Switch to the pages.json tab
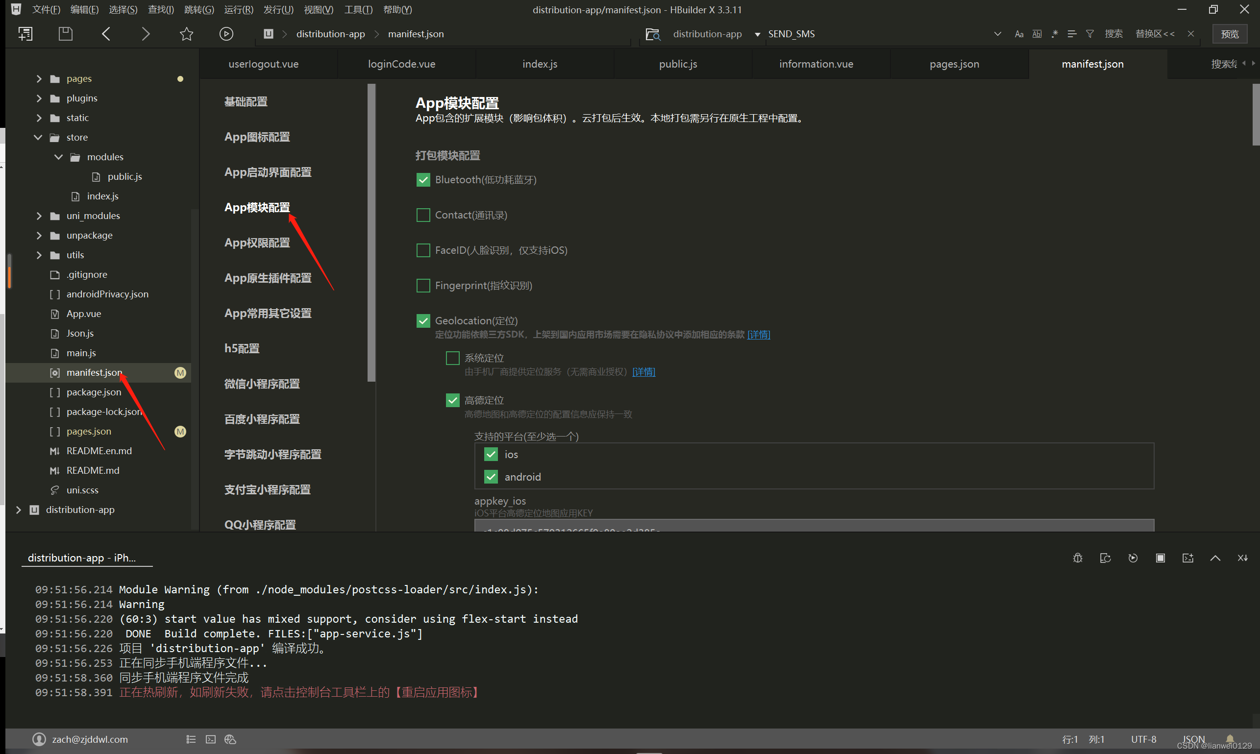 point(954,64)
